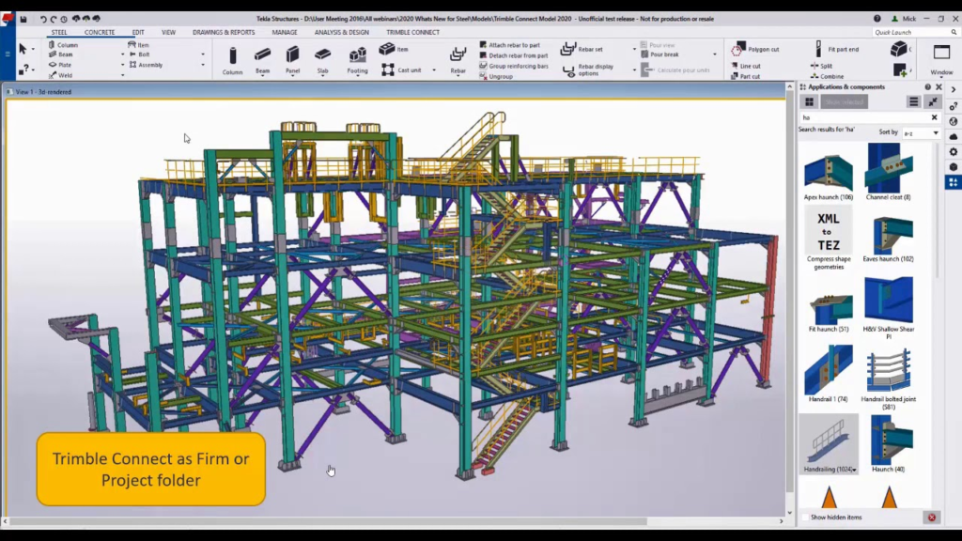Choose the Cast unit tool
The width and height of the screenshot is (962, 541).
coord(402,70)
